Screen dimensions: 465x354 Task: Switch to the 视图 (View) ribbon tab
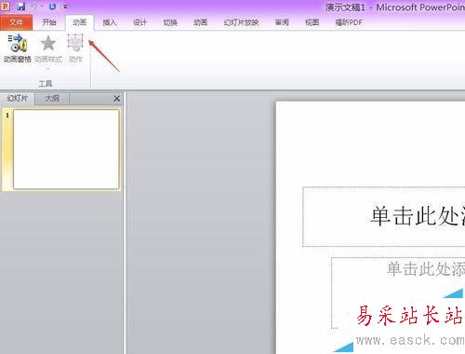tap(312, 22)
